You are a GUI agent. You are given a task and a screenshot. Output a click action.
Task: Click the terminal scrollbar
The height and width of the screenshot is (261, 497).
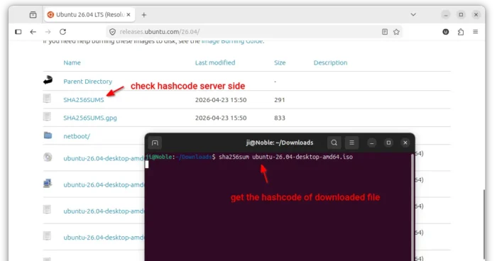412,207
